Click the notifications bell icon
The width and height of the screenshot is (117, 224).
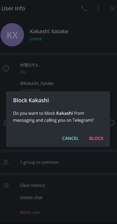click(5, 123)
